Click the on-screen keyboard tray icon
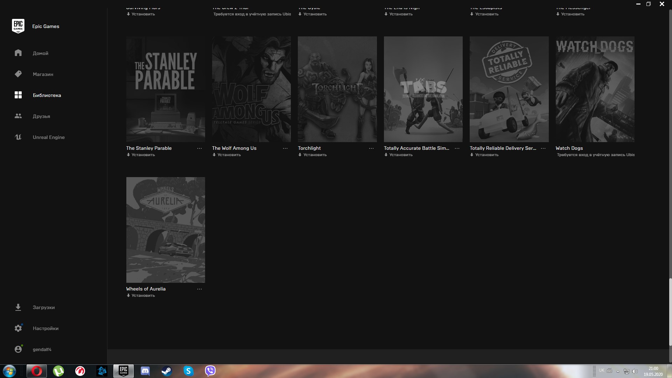Screen dimensions: 672x378 pos(609,370)
